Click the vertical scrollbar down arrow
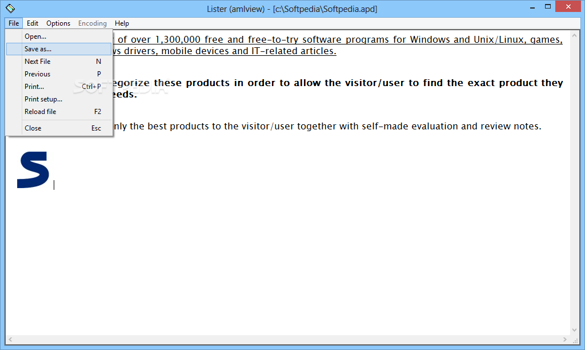The image size is (585, 350). coord(574,330)
